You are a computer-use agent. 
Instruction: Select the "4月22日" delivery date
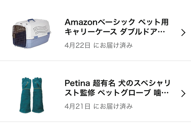pyautogui.click(x=77, y=45)
